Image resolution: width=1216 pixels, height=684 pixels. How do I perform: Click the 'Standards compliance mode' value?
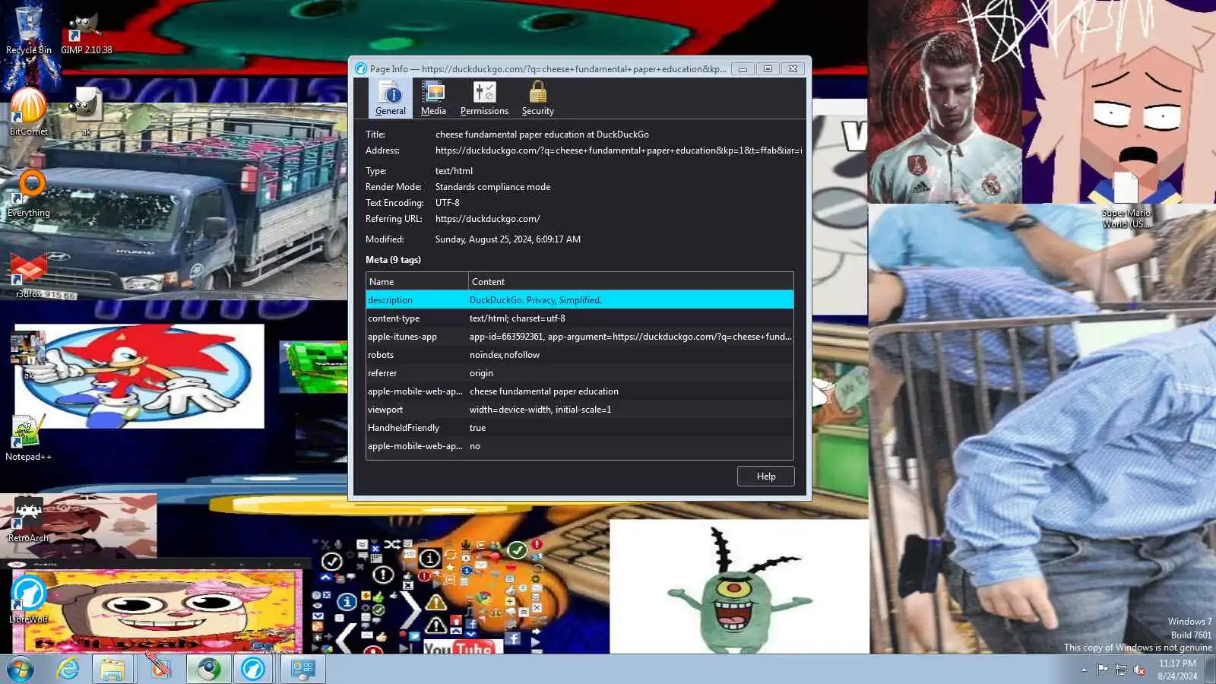click(492, 187)
